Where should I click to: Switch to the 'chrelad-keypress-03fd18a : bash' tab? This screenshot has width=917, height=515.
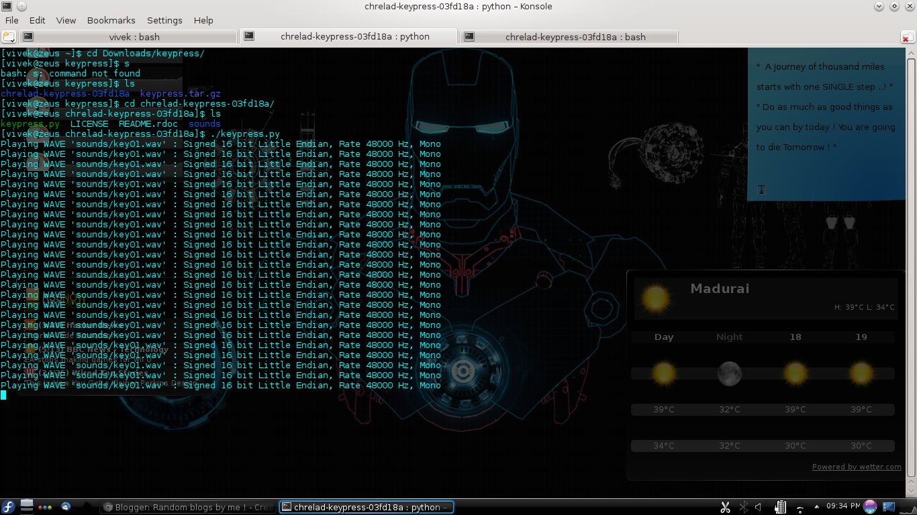pyautogui.click(x=569, y=37)
